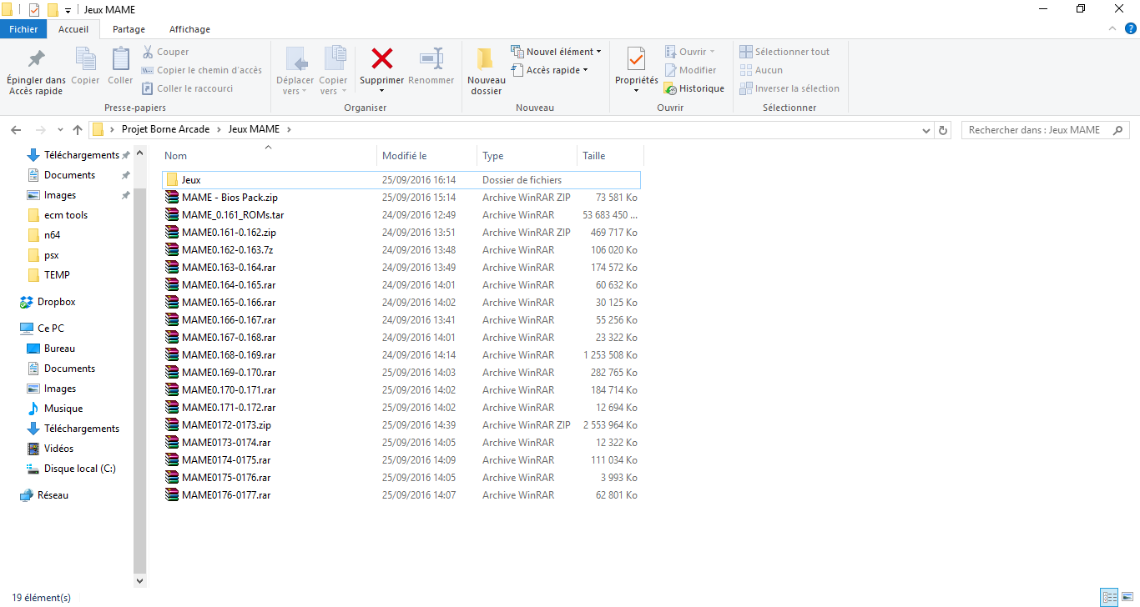1140x607 pixels.
Task: Click Sélectionner tout
Action: (x=784, y=52)
